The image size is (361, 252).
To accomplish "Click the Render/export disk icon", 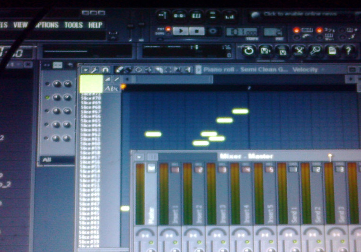I will (282, 51).
